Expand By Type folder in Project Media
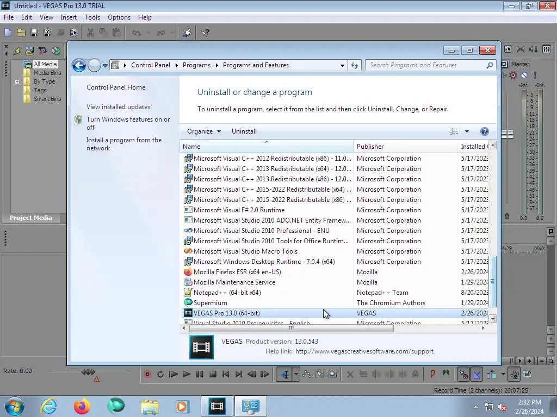Viewport: 557px width, 417px height. (x=17, y=81)
